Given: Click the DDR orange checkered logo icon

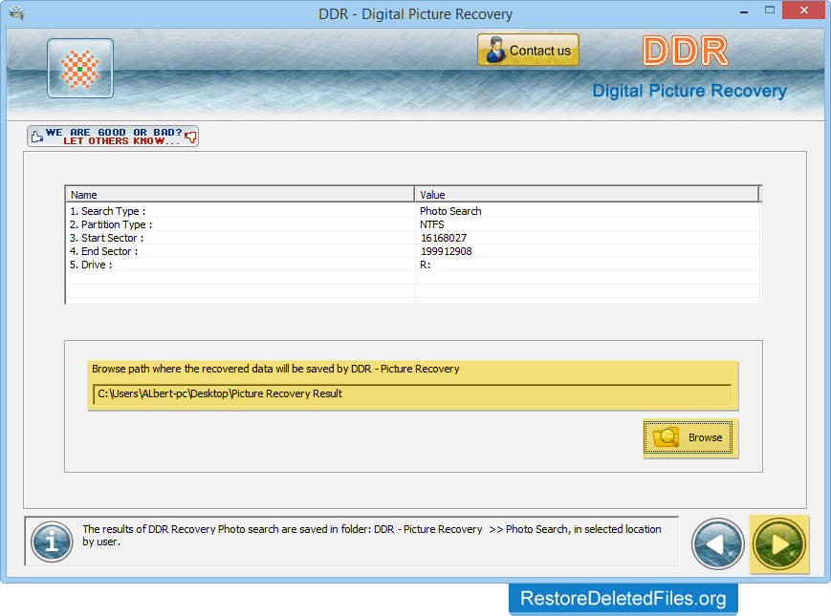Looking at the screenshot, I should pyautogui.click(x=80, y=68).
